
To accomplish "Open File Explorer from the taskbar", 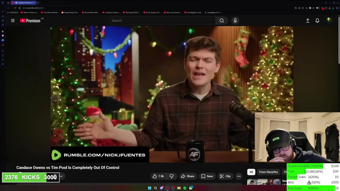I will click(179, 188).
